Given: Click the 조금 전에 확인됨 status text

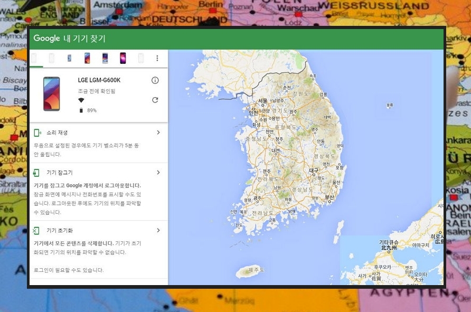Looking at the screenshot, I should tap(97, 91).
